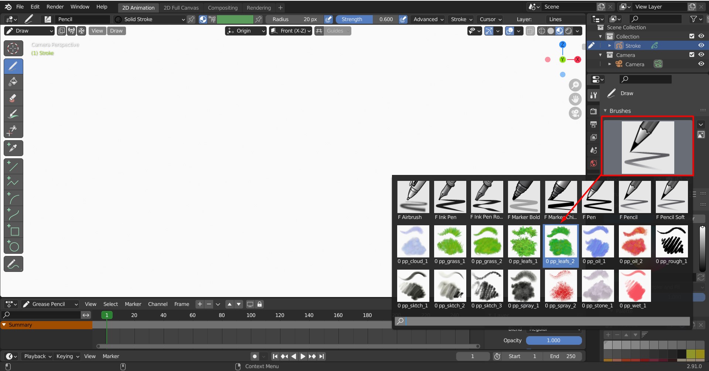
Task: Open the Stroke settings dropdown
Action: point(461,19)
